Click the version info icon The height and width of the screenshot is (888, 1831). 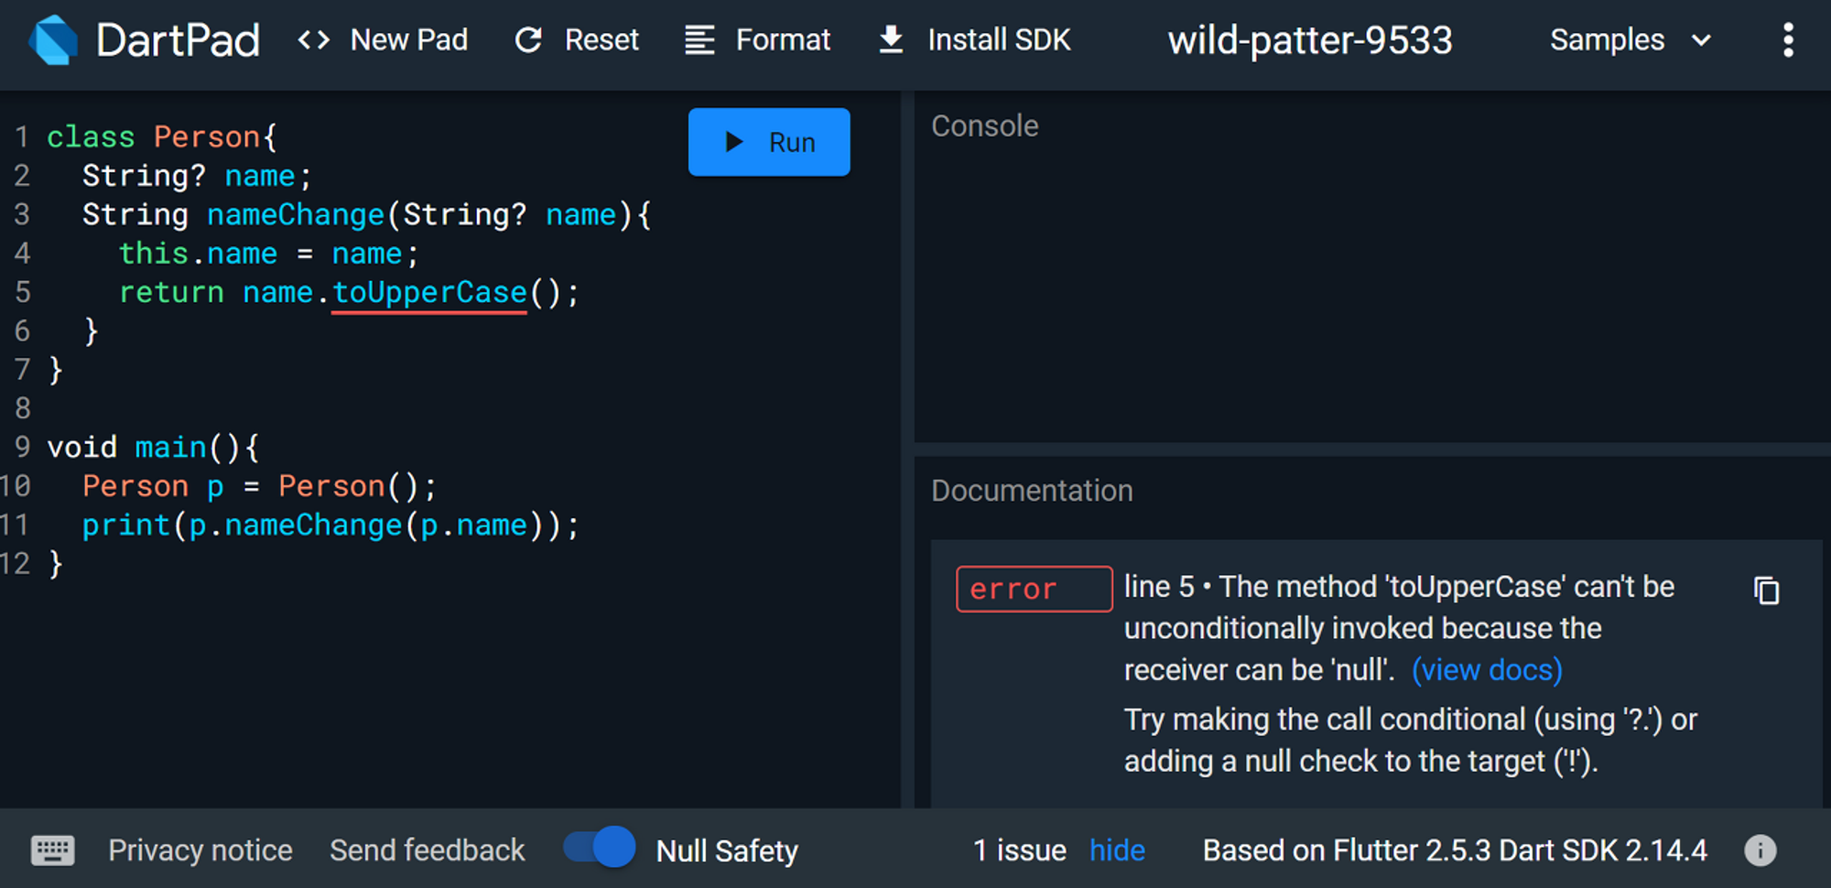[x=1760, y=850]
